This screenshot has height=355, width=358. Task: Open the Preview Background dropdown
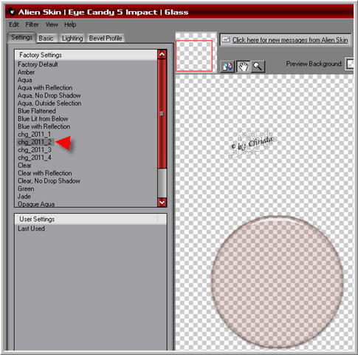(350, 64)
